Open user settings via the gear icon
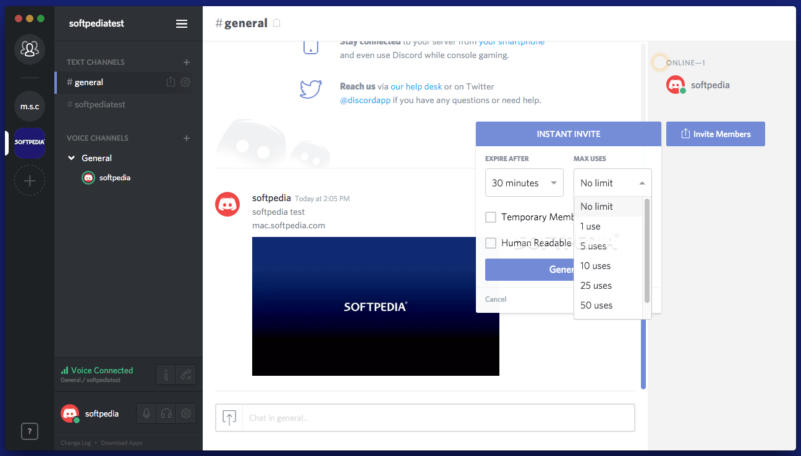The height and width of the screenshot is (456, 801). [186, 413]
